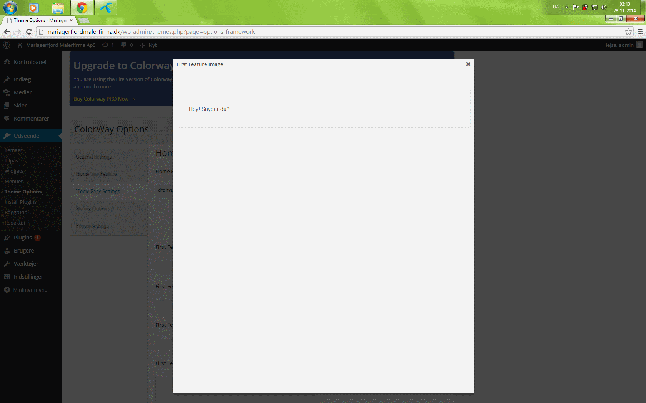Open the Medier menu item
Viewport: 646px width, 403px height.
[23, 92]
